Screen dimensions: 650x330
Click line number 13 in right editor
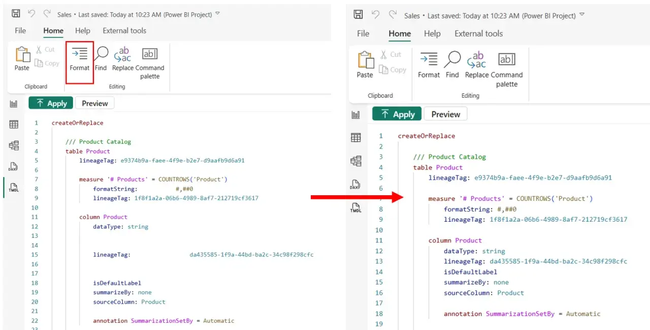click(x=379, y=261)
